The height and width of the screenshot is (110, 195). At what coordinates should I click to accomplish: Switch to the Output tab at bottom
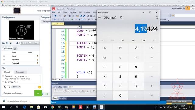tap(55, 98)
